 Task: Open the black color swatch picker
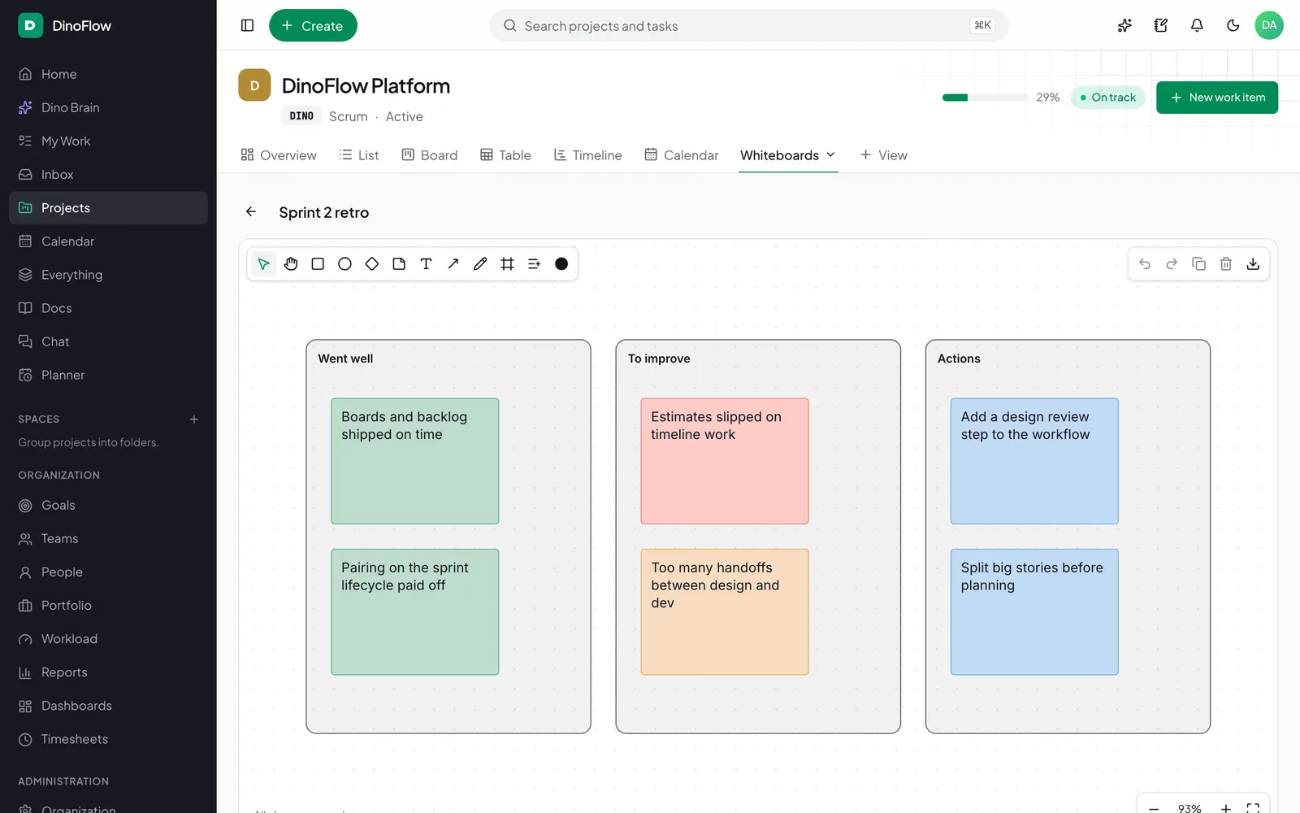click(561, 264)
